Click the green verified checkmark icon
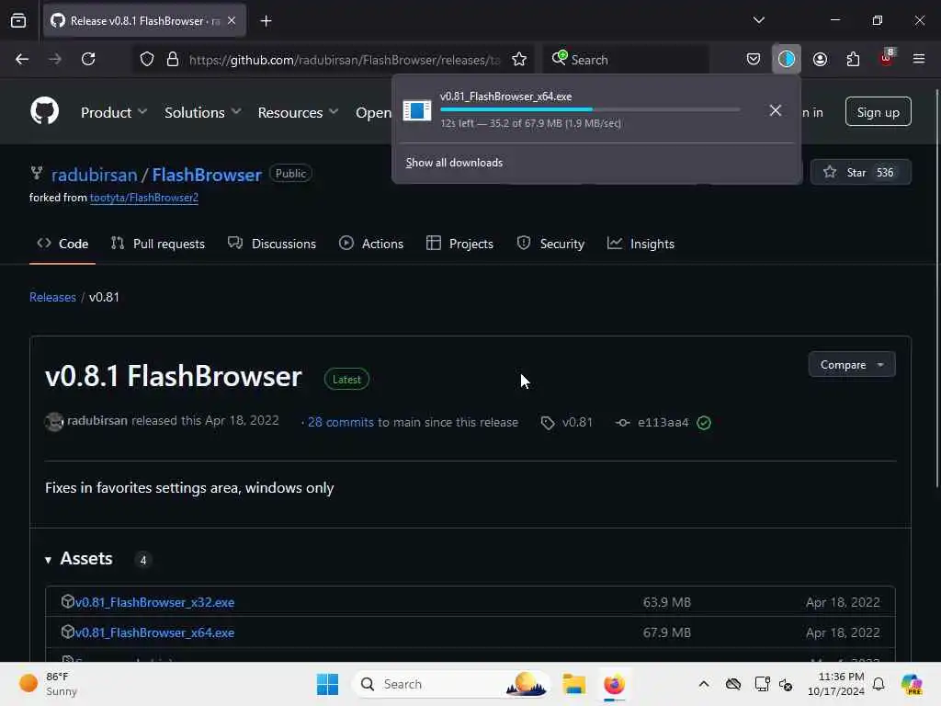Image resolution: width=941 pixels, height=706 pixels. (x=704, y=423)
